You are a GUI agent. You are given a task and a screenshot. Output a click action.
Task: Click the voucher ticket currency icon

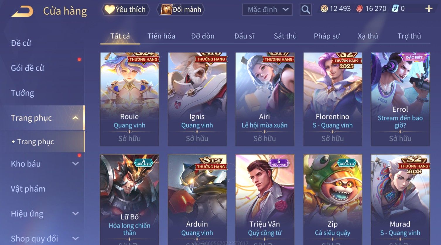395,9
